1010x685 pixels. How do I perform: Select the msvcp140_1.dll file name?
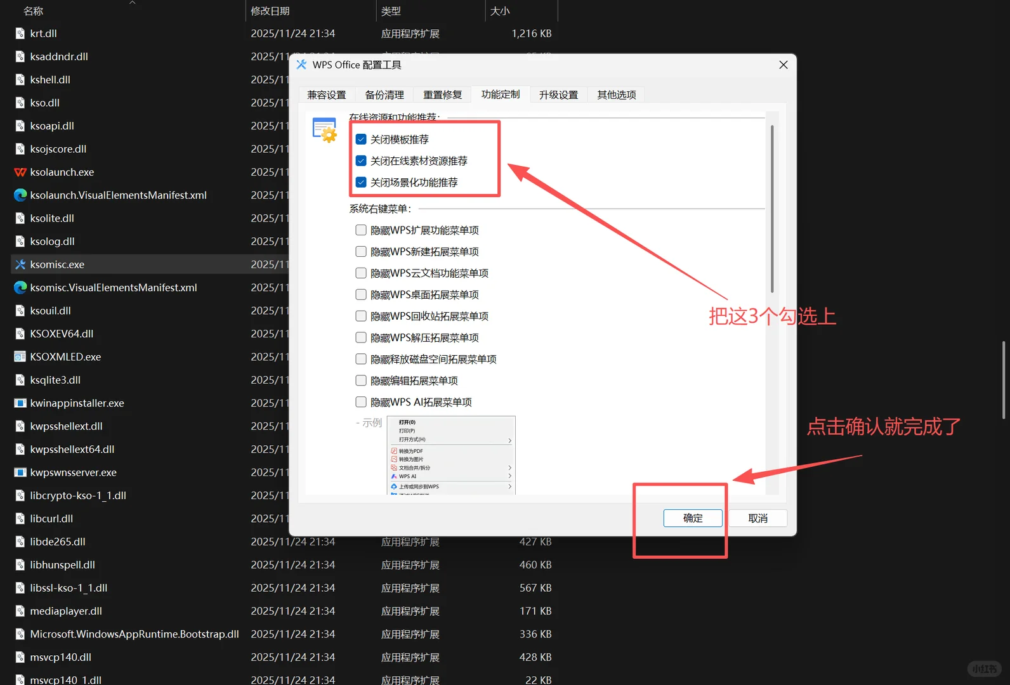coord(65,679)
